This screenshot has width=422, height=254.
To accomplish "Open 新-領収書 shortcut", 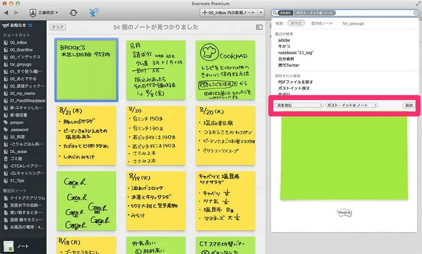I will click(x=19, y=115).
